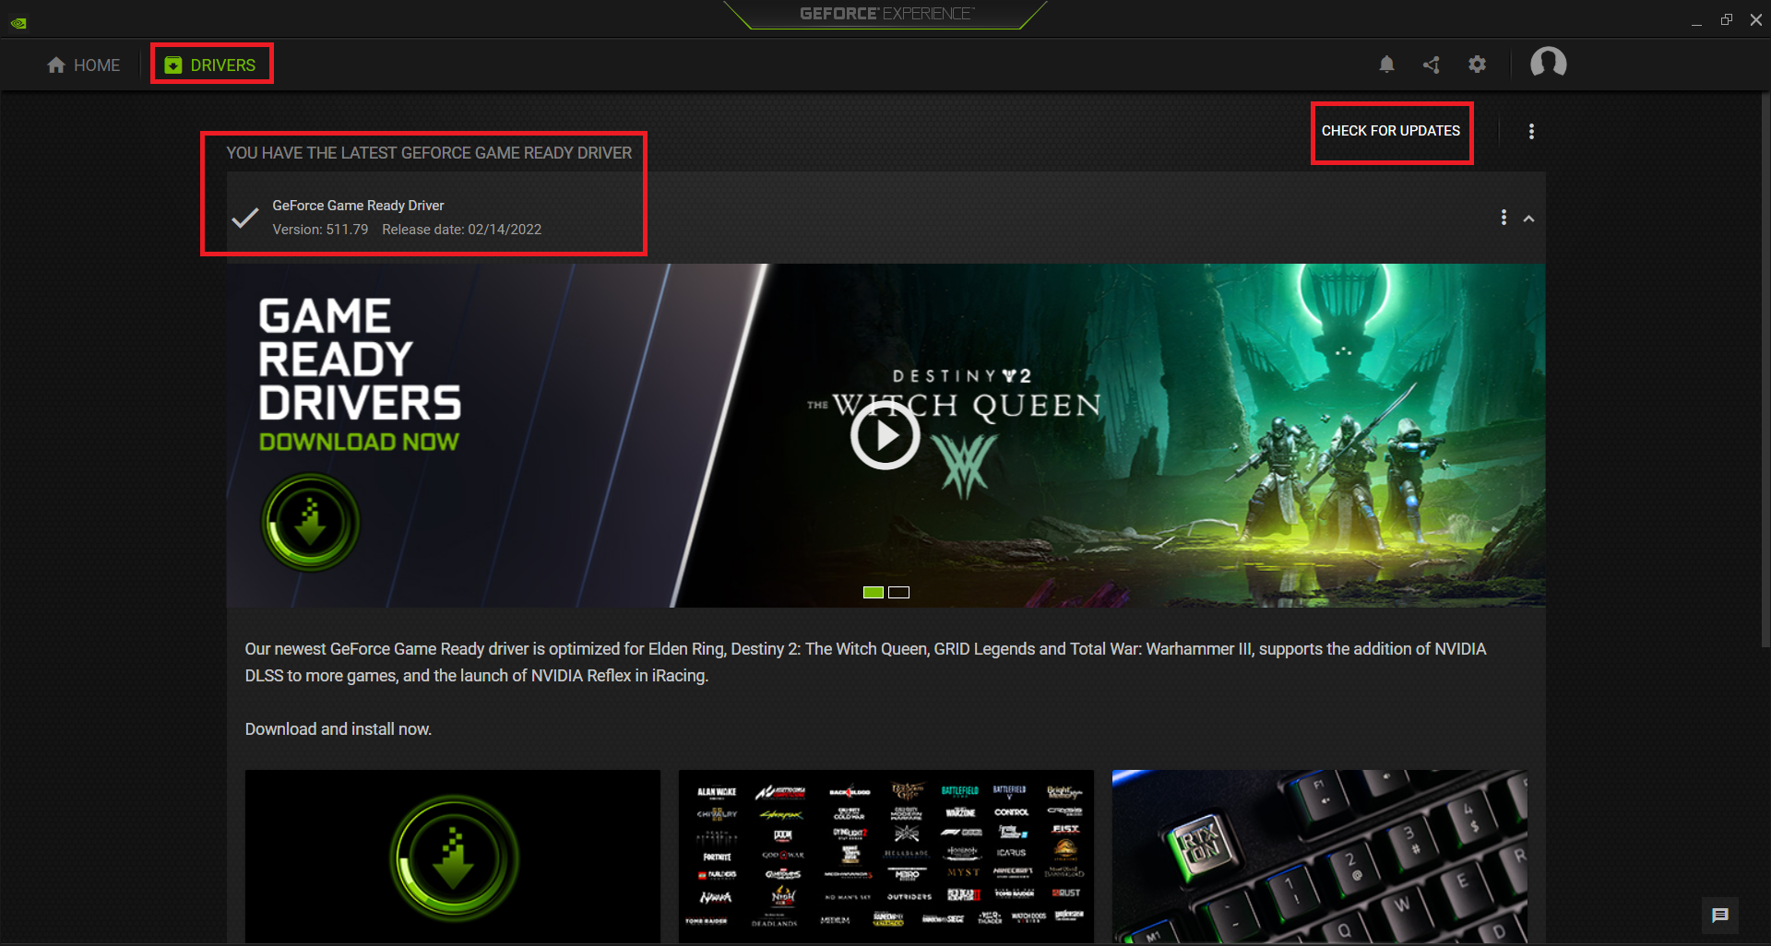Open the settings gear
1771x946 pixels.
click(x=1478, y=65)
